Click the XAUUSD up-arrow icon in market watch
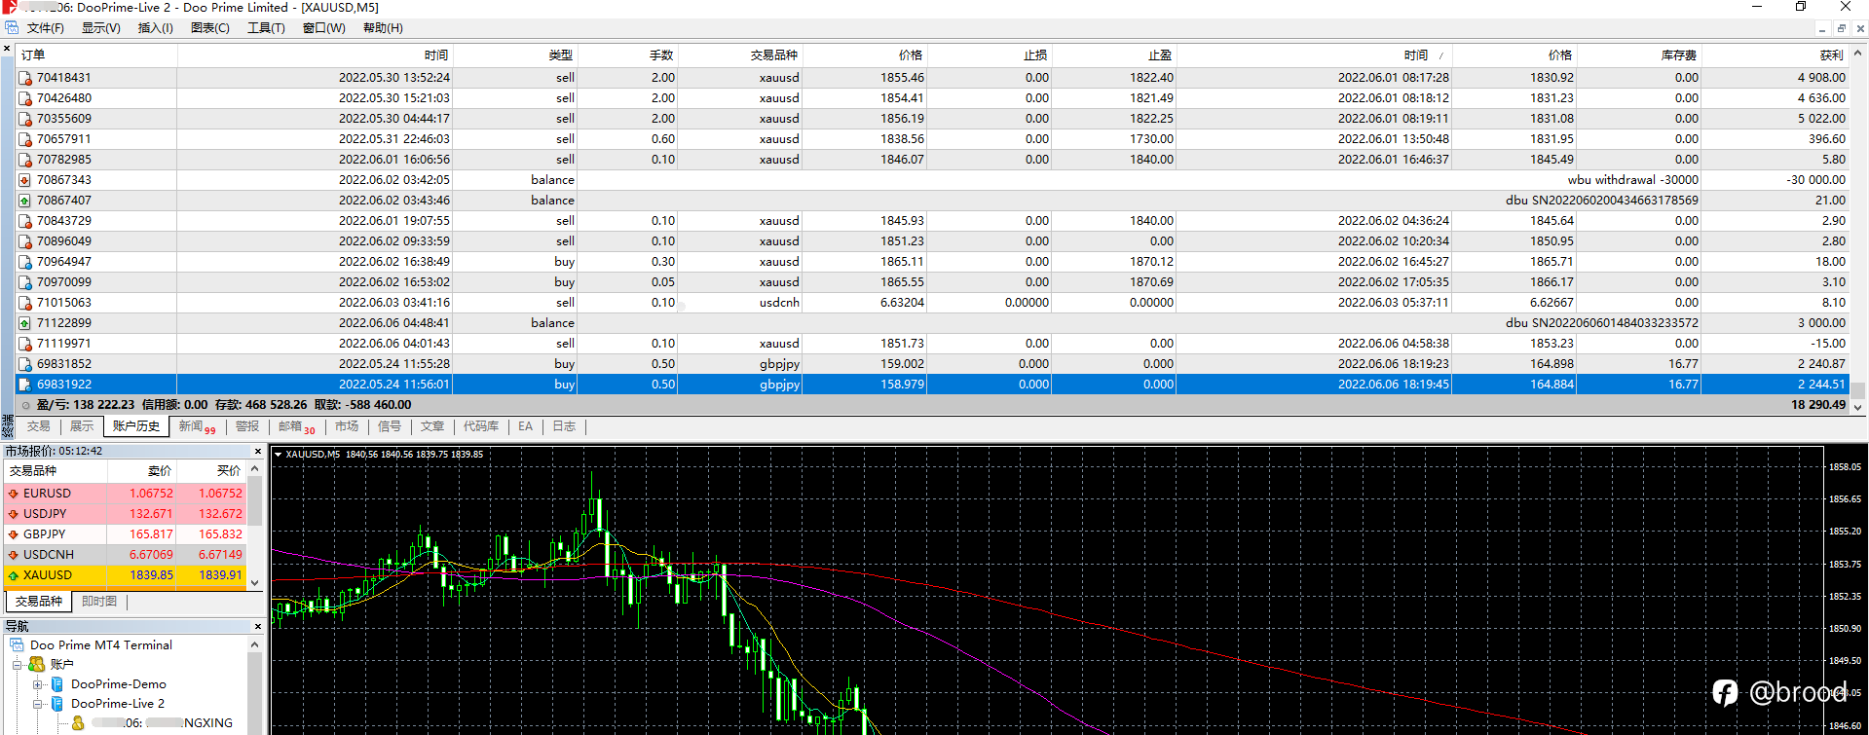 [x=14, y=575]
